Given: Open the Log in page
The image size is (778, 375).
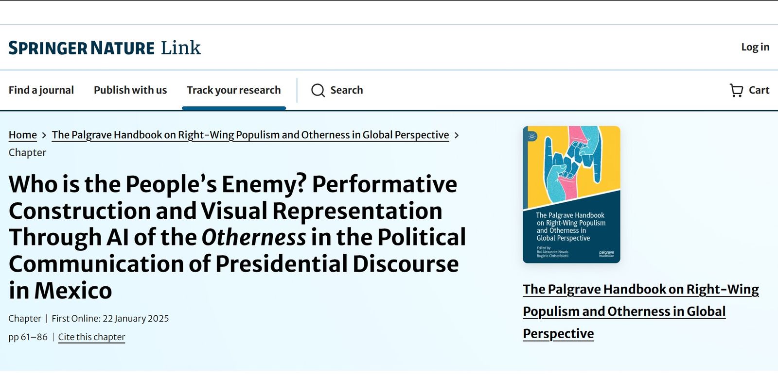Looking at the screenshot, I should (x=755, y=47).
